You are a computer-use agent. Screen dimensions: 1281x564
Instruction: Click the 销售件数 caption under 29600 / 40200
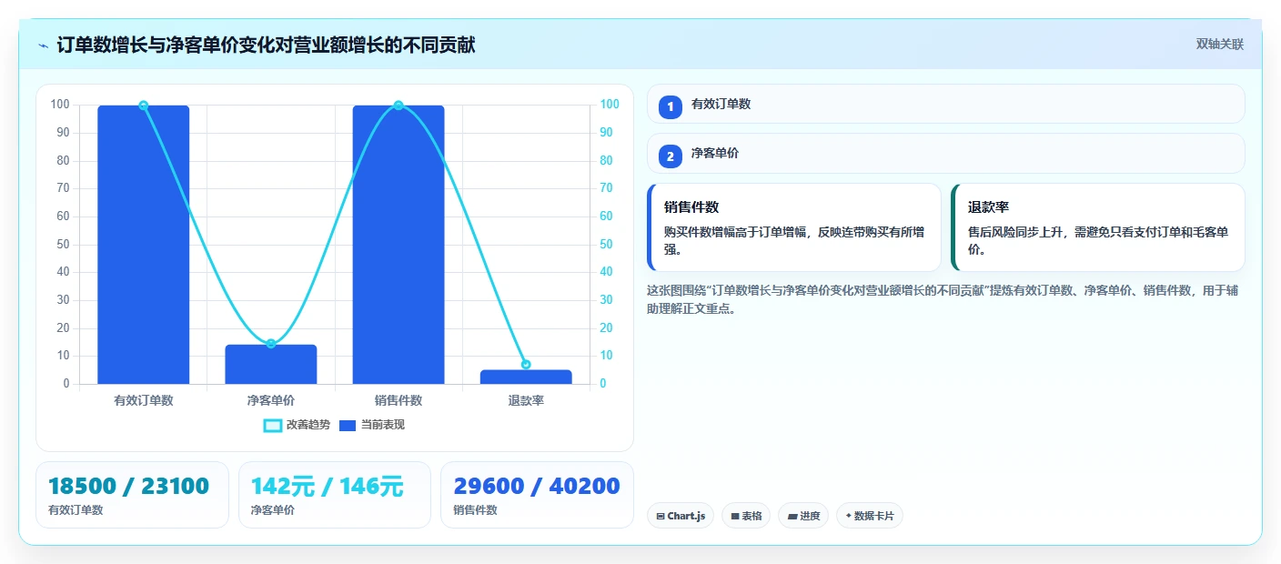click(x=476, y=510)
